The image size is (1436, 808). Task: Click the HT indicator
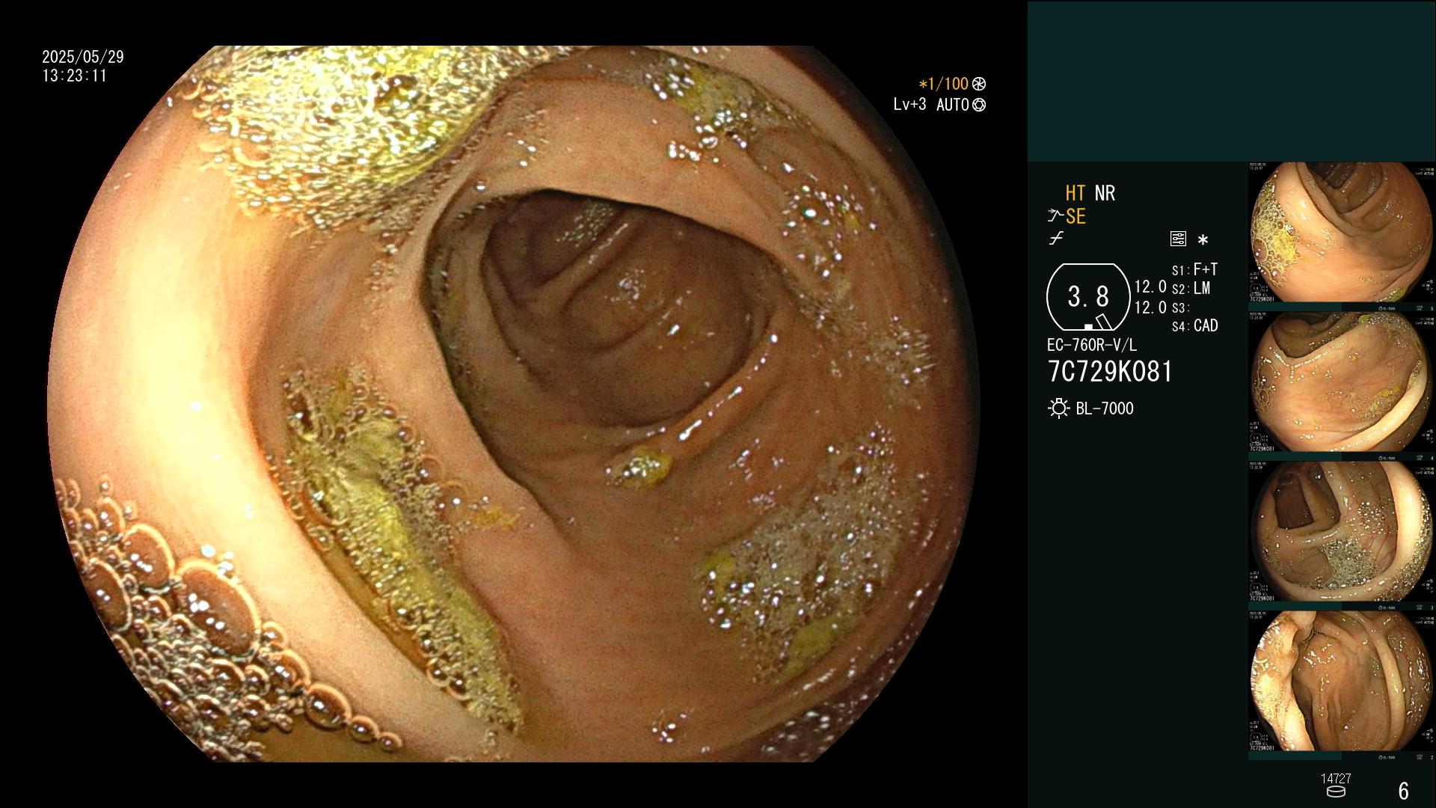tap(1076, 194)
